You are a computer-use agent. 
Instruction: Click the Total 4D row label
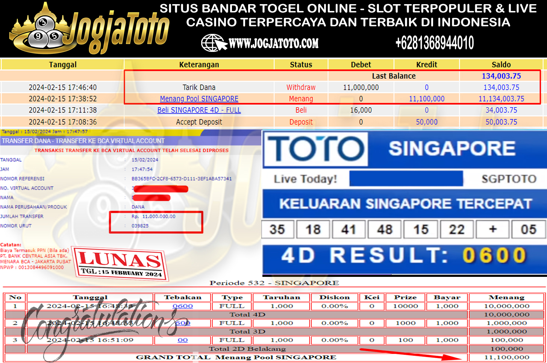pos(247,314)
